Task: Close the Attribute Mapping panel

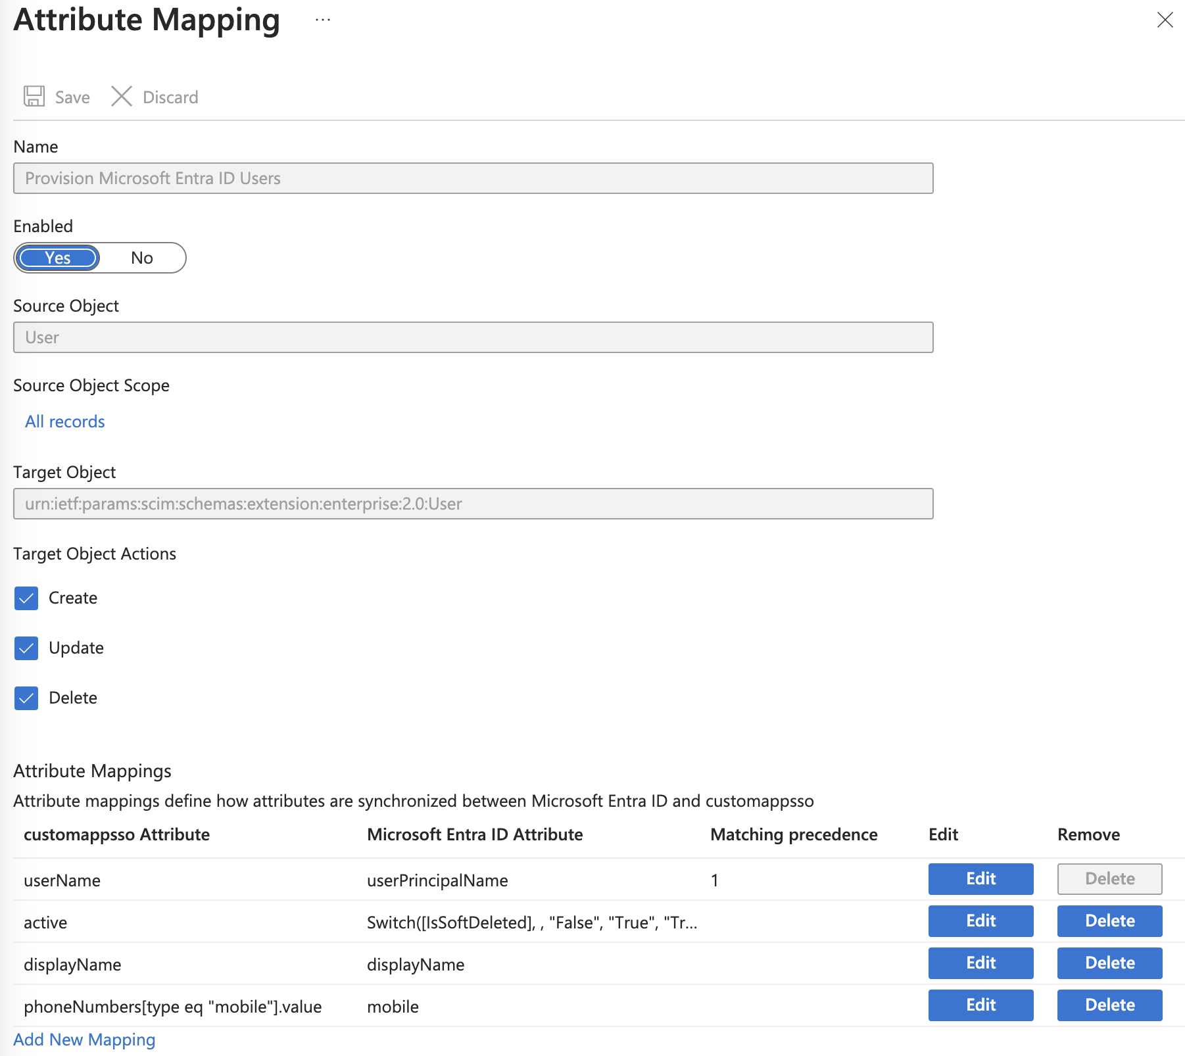Action: coord(1165,20)
